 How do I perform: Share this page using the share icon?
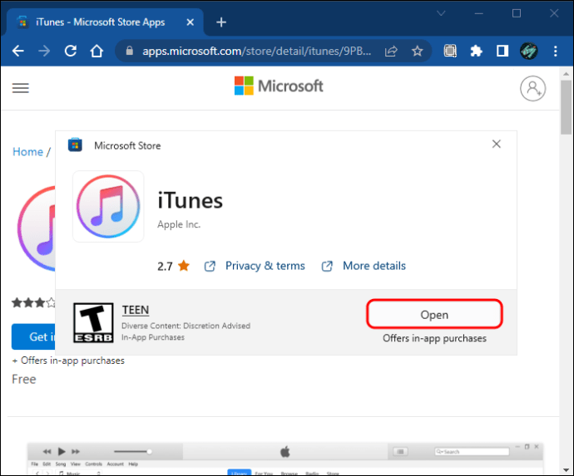click(391, 51)
